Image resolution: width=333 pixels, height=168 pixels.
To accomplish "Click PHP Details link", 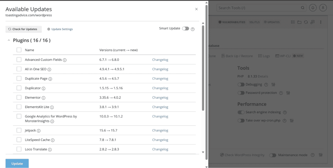I will coord(263,76).
